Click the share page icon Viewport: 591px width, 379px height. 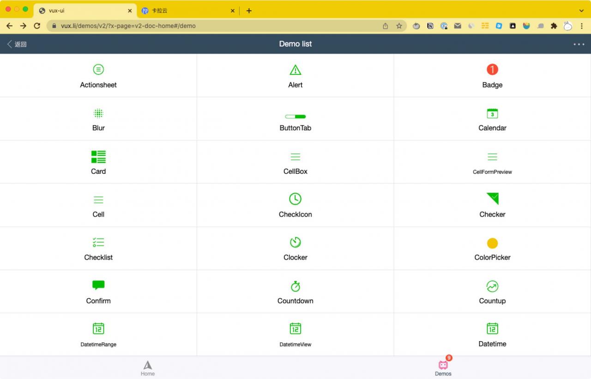pos(385,26)
